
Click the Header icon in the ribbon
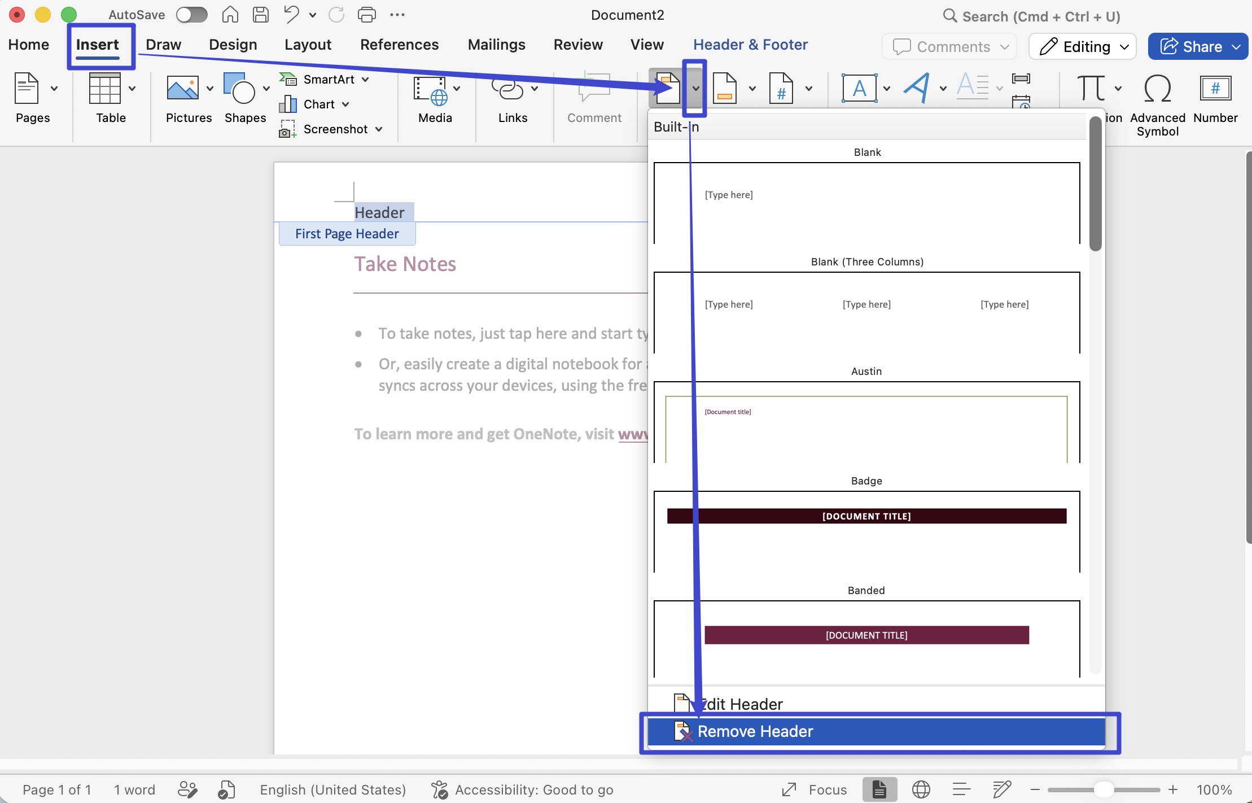click(x=668, y=89)
